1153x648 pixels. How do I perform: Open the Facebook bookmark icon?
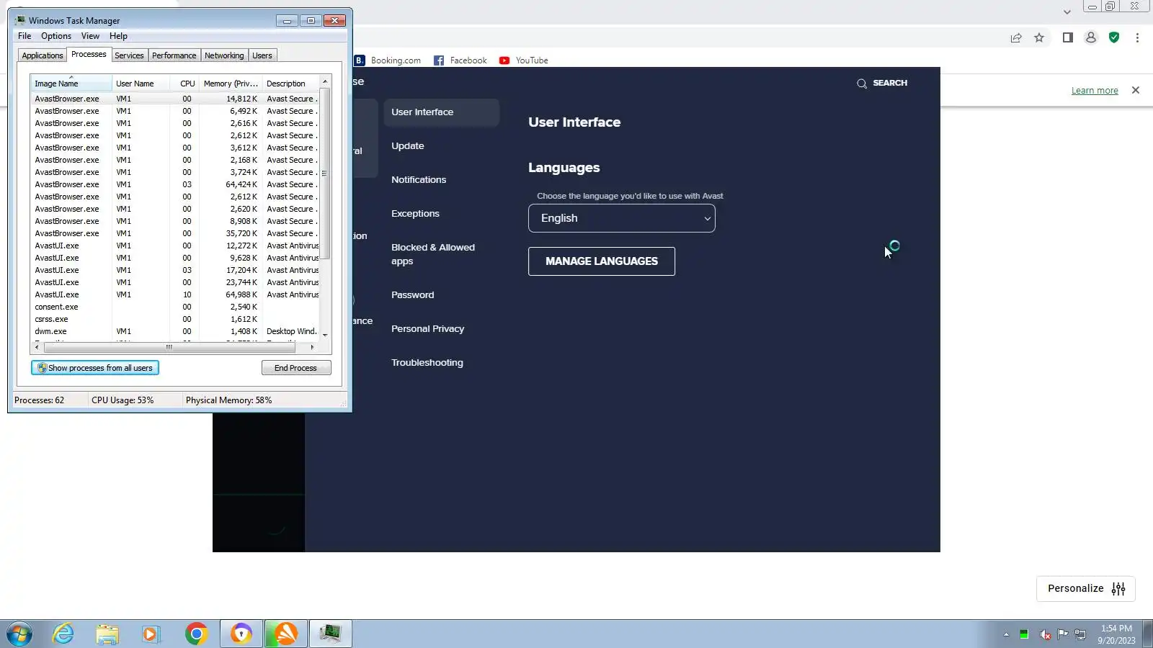tap(438, 60)
